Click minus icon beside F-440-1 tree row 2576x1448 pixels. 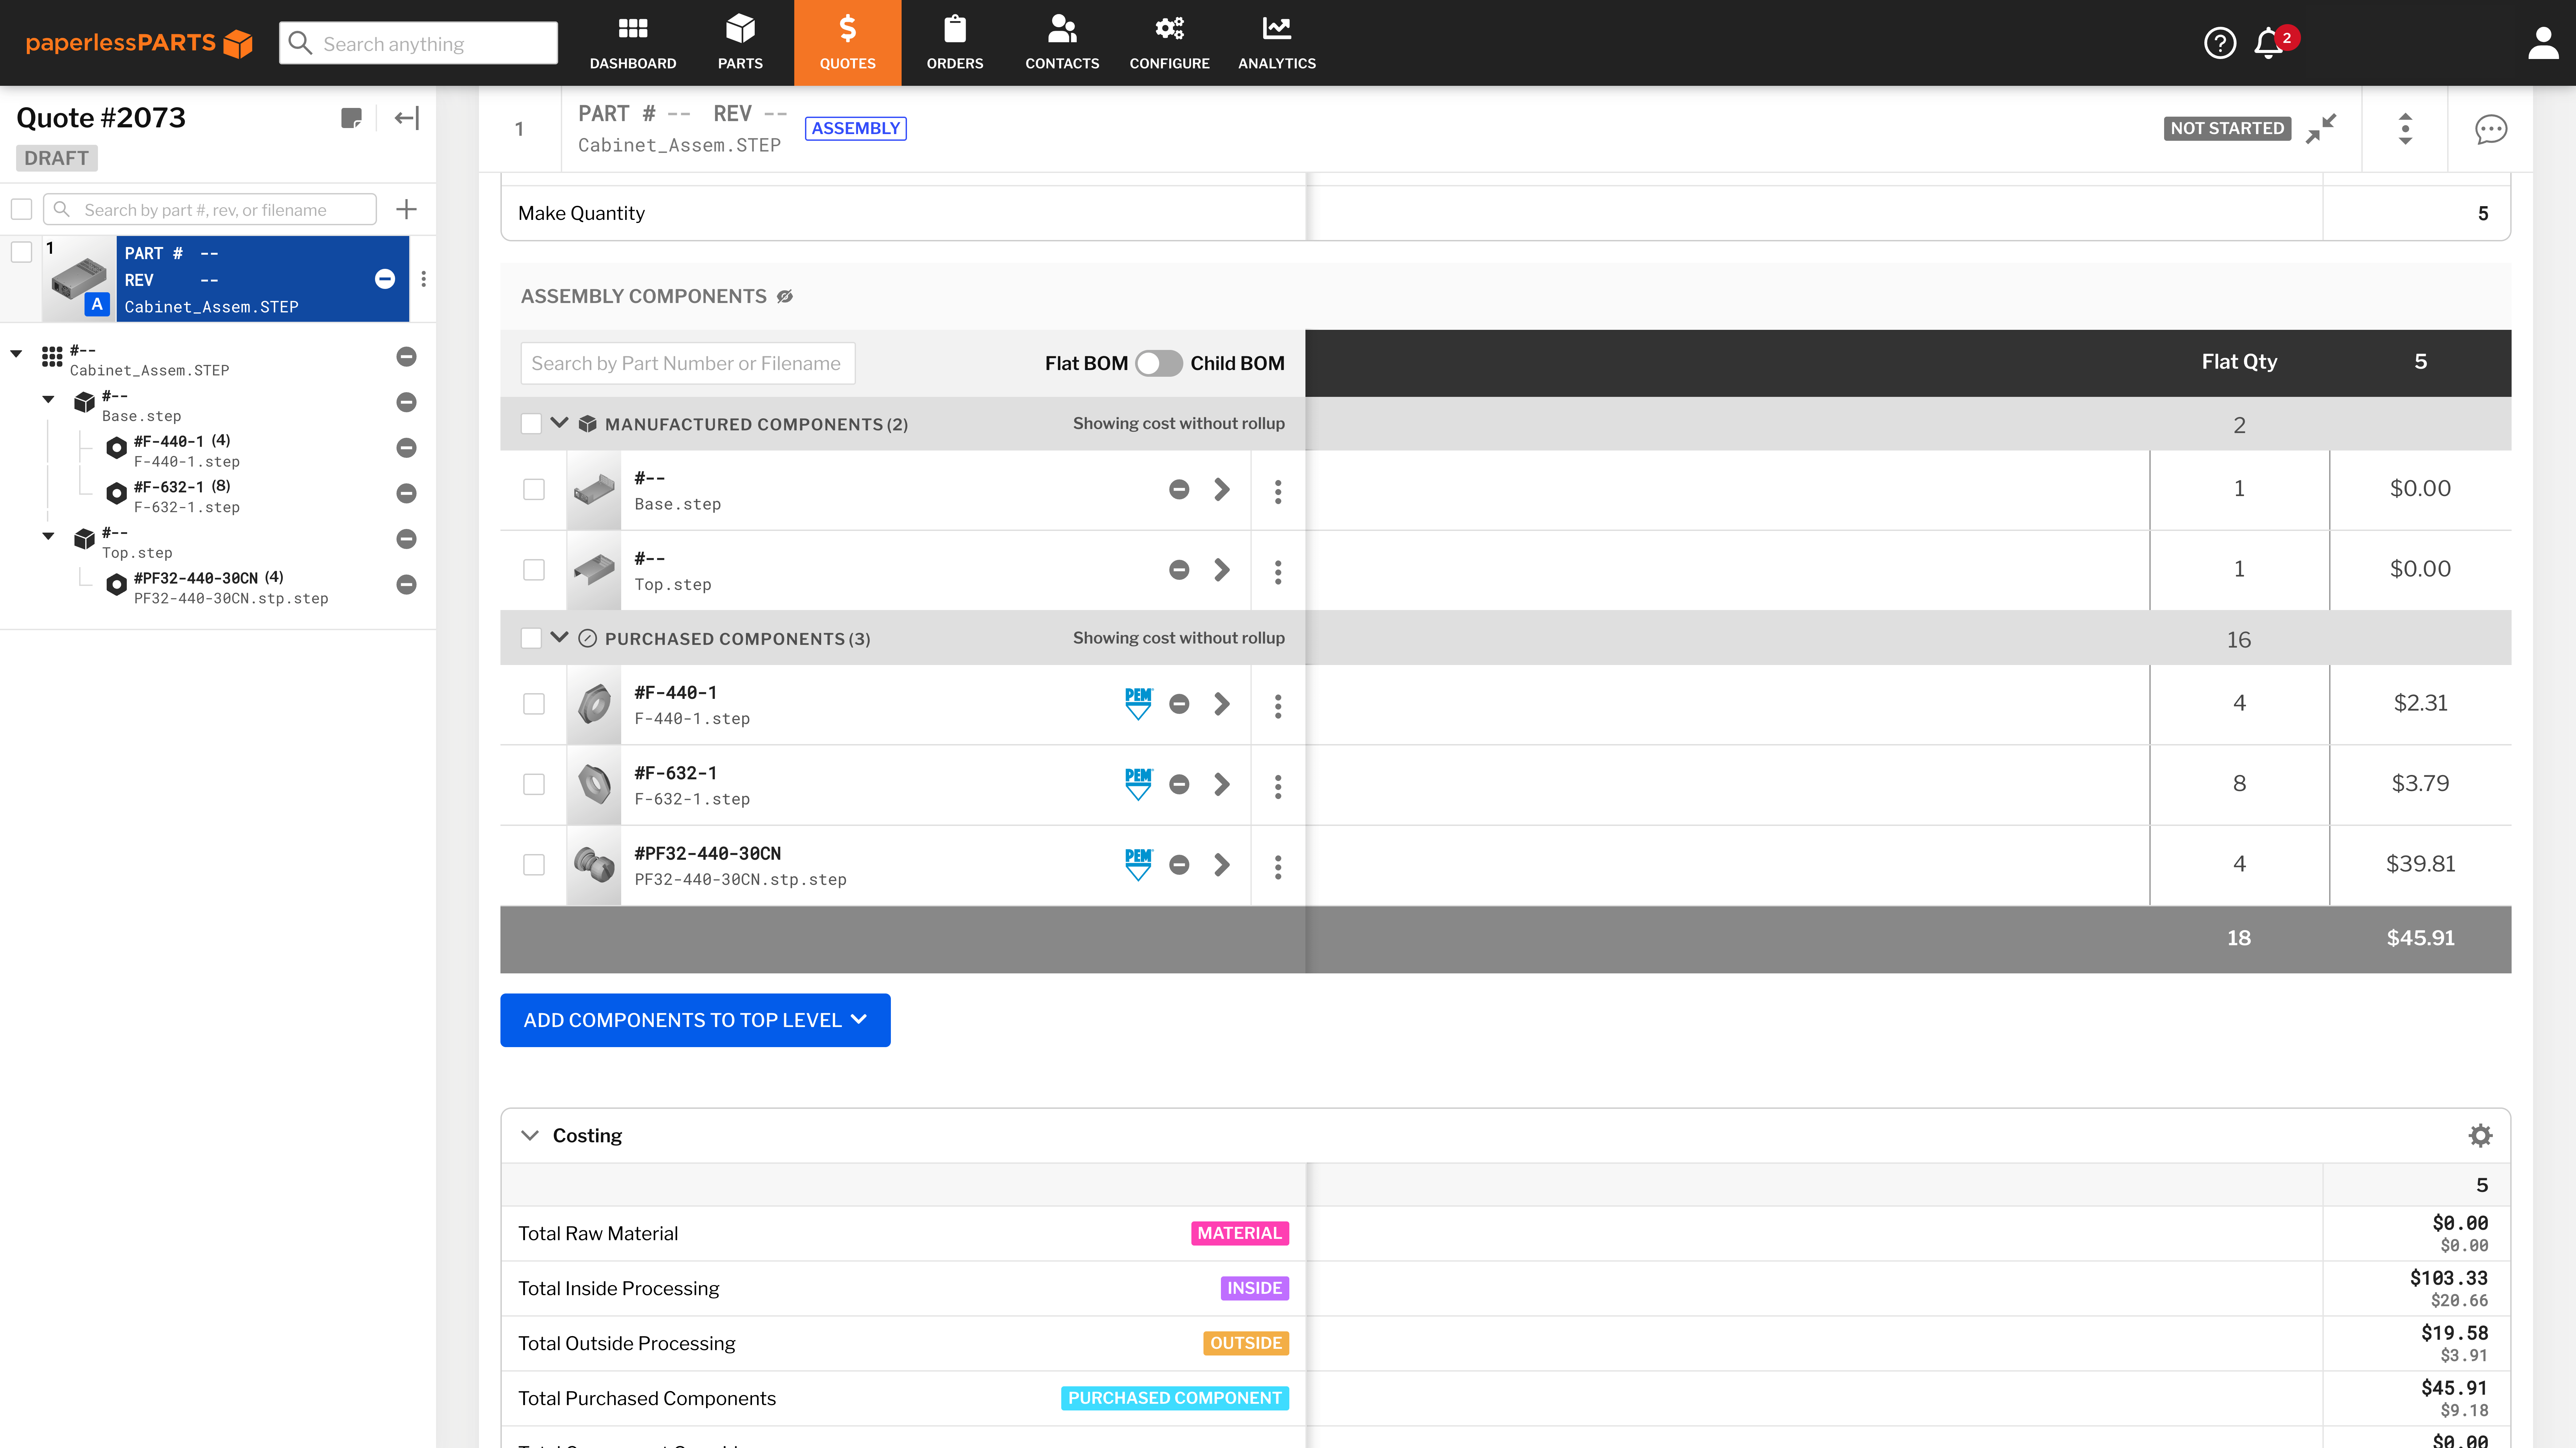coord(406,448)
